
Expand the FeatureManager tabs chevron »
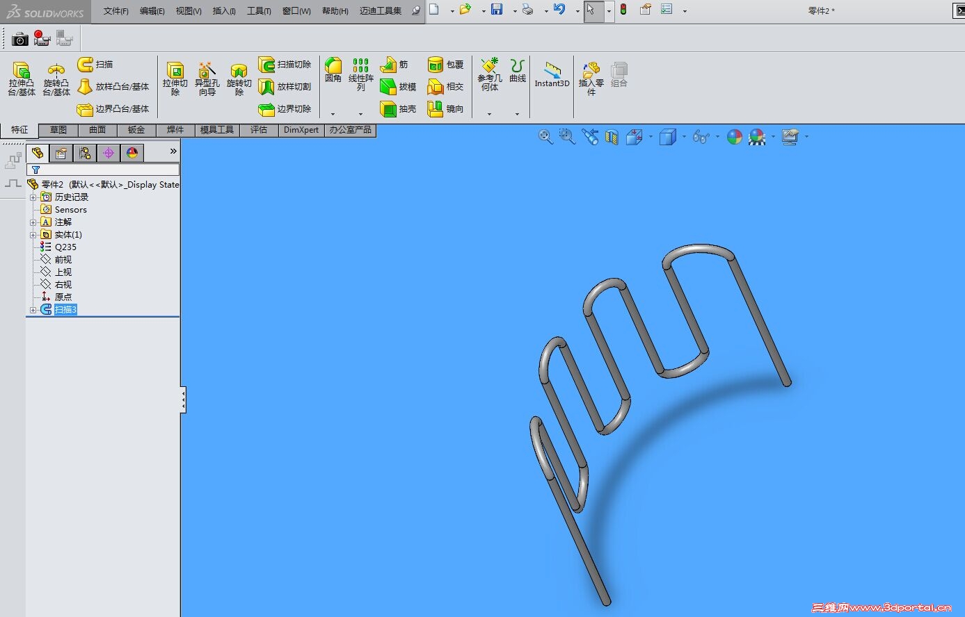173,151
